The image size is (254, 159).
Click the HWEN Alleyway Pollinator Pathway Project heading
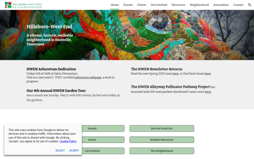pos(170,87)
